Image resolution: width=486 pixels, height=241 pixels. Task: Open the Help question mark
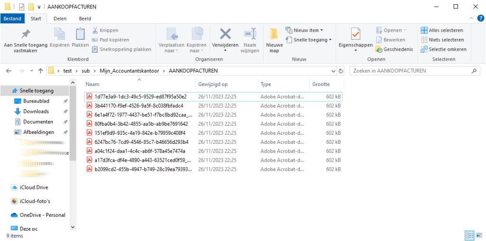pos(480,19)
